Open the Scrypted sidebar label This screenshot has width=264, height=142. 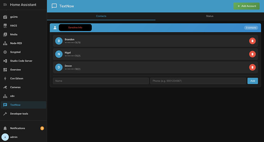15,52
